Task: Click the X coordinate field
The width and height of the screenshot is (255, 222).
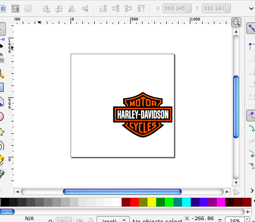Action: (175, 8)
